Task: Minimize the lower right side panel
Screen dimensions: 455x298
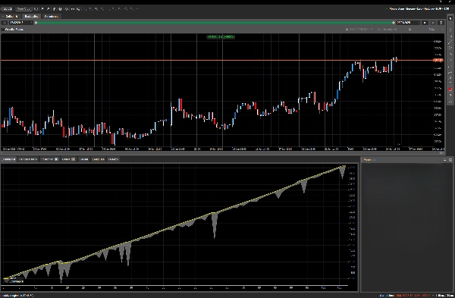Action: click(444, 160)
